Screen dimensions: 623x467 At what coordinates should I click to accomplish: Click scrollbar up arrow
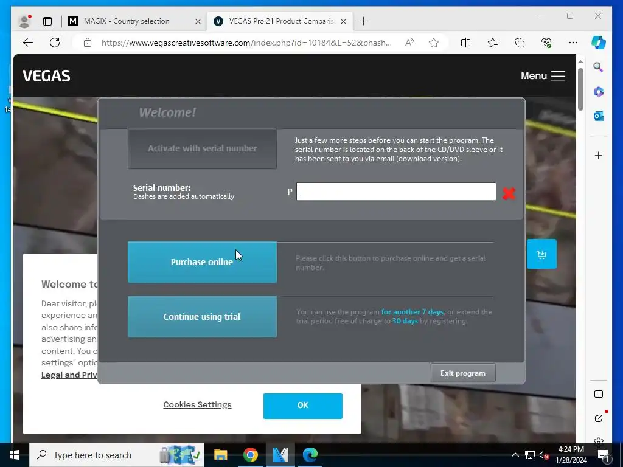[x=580, y=62]
